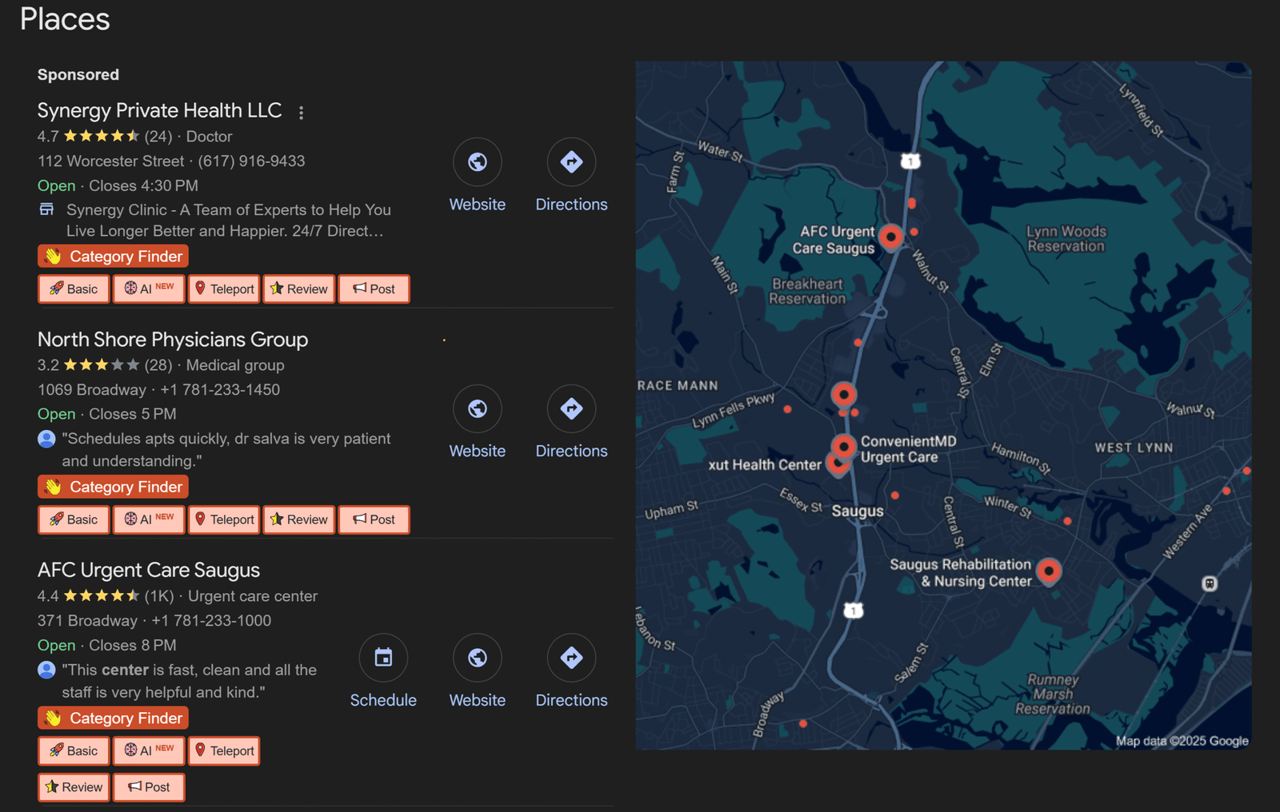1280x812 pixels.
Task: Click the North Shore rating count (28)
Action: (x=158, y=365)
